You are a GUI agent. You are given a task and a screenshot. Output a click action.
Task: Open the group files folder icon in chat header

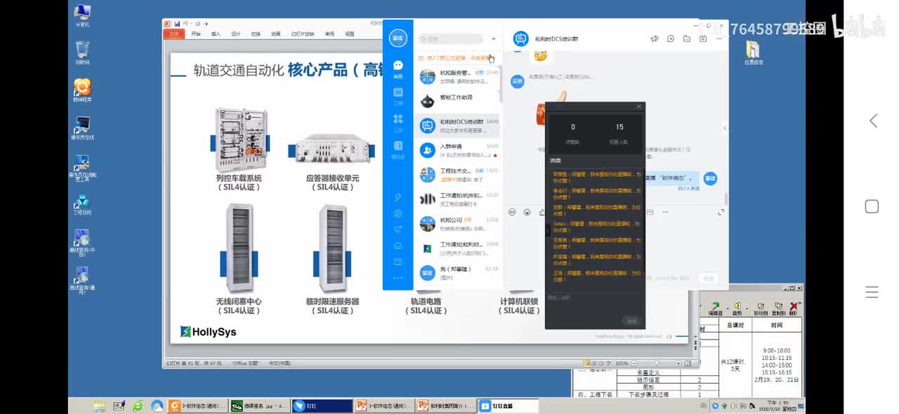[x=687, y=39]
